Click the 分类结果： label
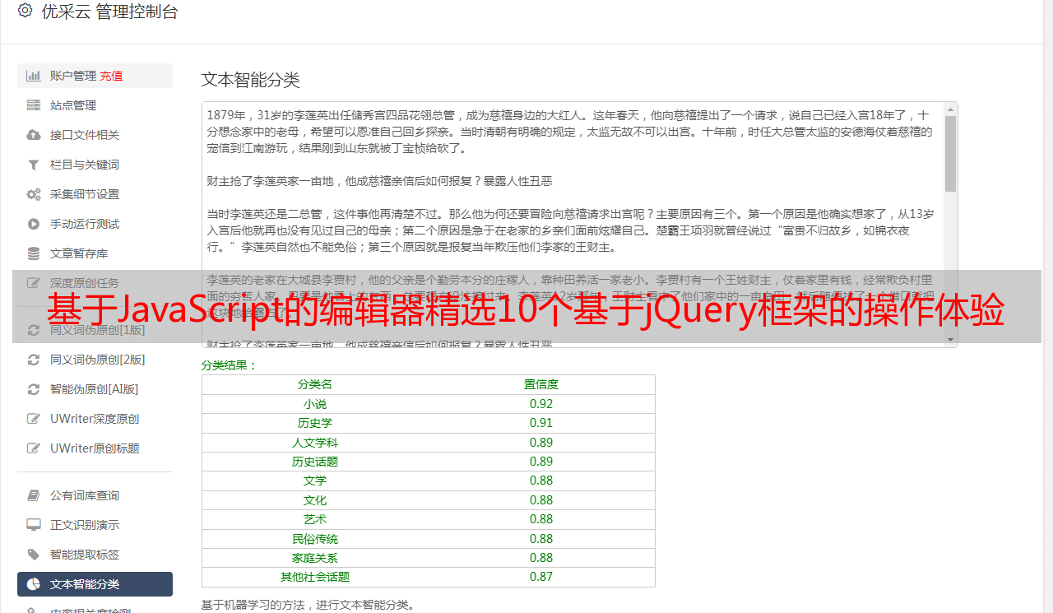1053x613 pixels. 230,365
